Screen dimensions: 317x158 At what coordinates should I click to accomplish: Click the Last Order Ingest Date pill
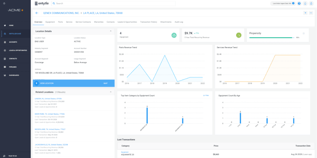click(283, 4)
